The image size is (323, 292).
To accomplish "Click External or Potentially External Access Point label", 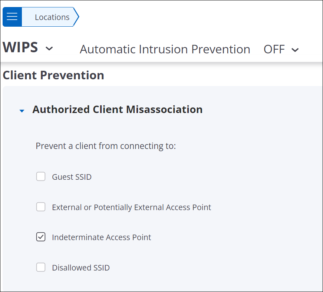I will point(131,208).
